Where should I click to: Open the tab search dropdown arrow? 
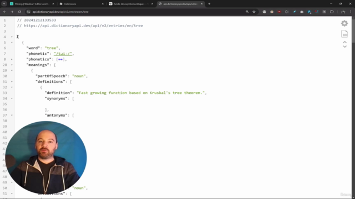click(x=4, y=4)
